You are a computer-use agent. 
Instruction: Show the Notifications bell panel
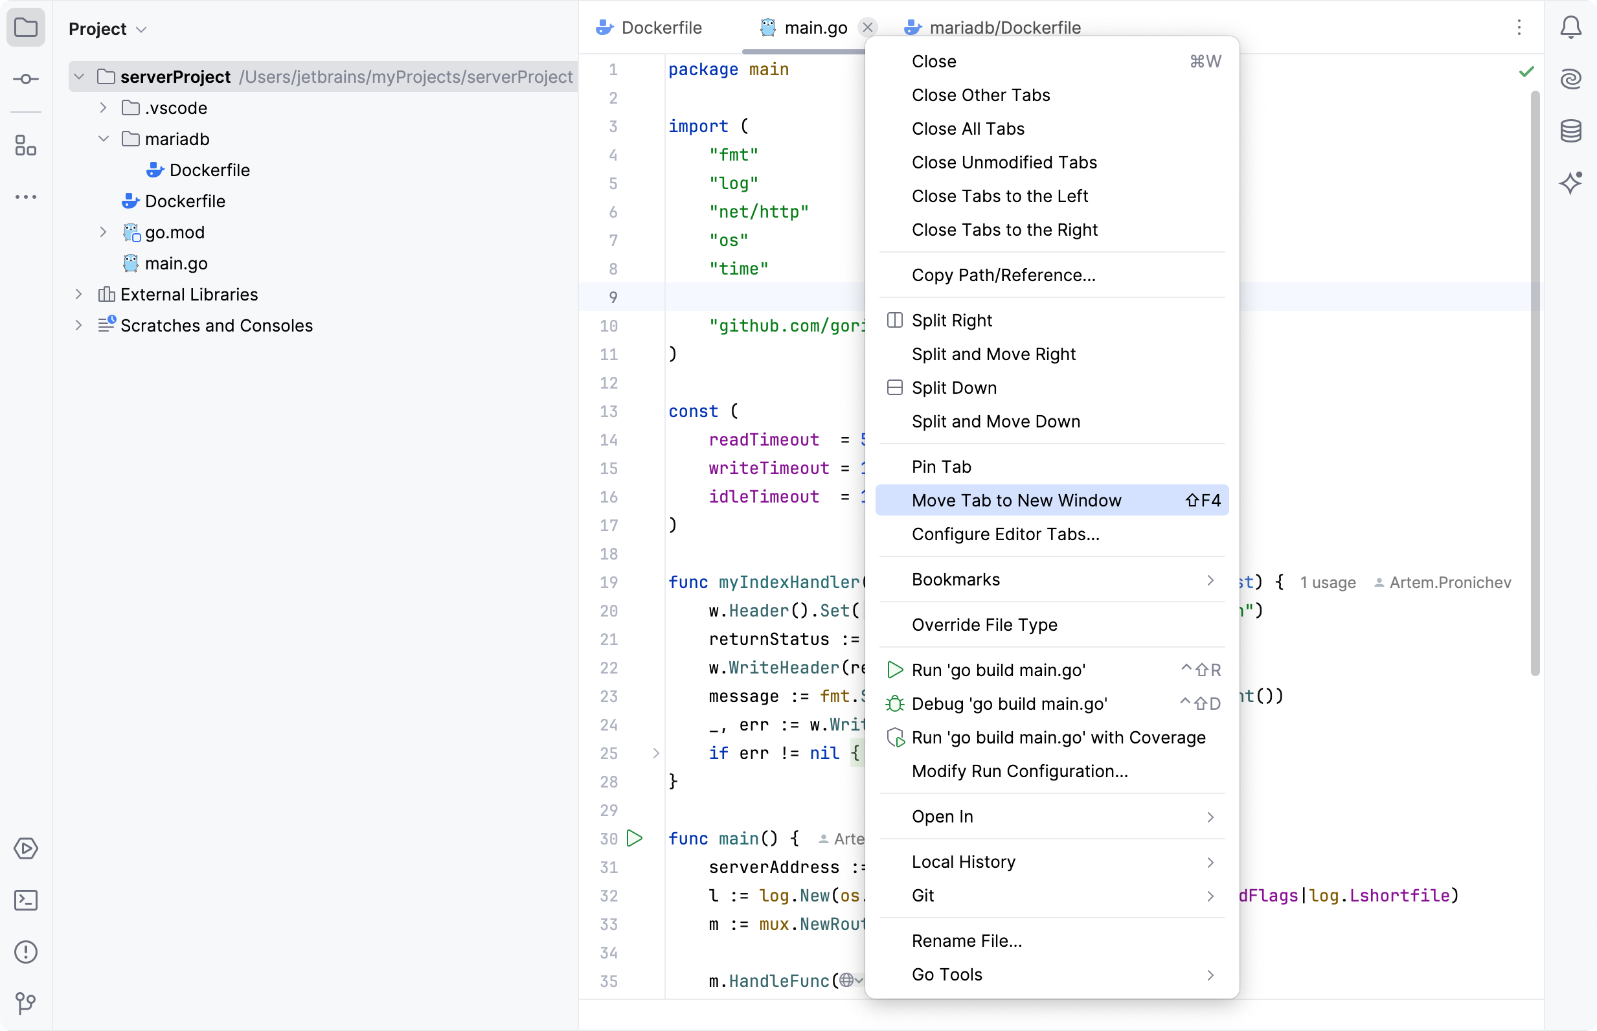pos(1570,28)
